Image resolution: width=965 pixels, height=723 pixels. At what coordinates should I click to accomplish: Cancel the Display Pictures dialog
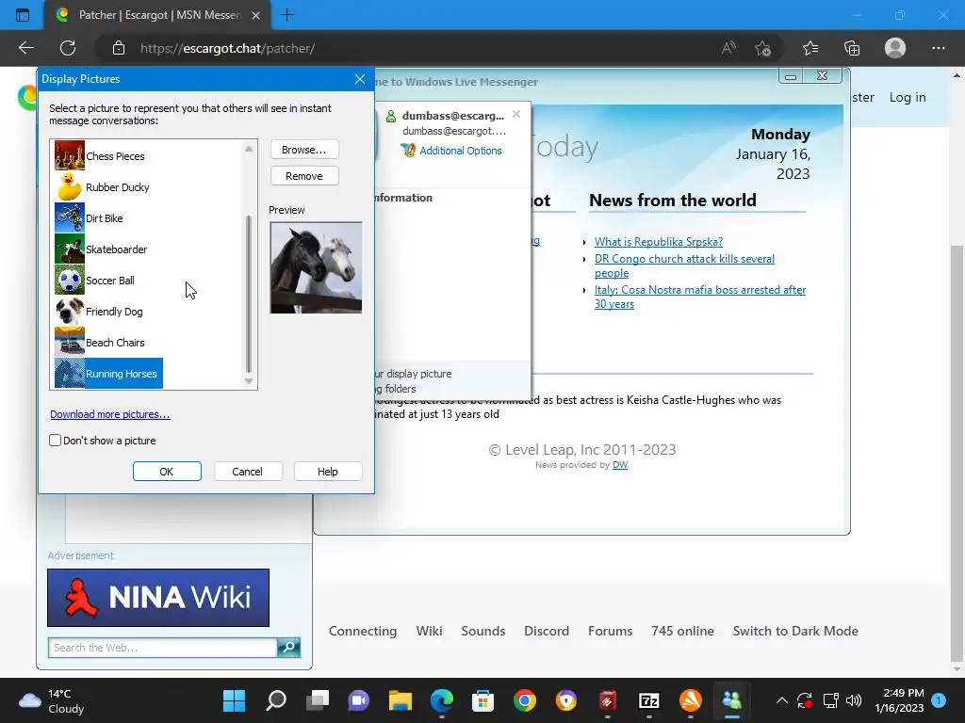(x=248, y=471)
